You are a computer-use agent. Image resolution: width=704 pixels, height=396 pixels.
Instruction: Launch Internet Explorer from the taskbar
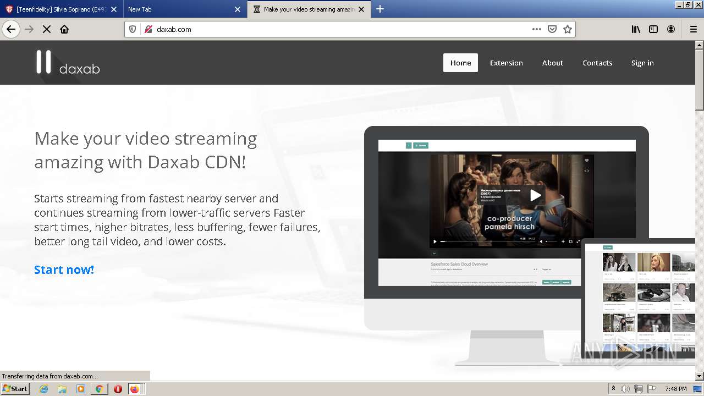pos(44,389)
